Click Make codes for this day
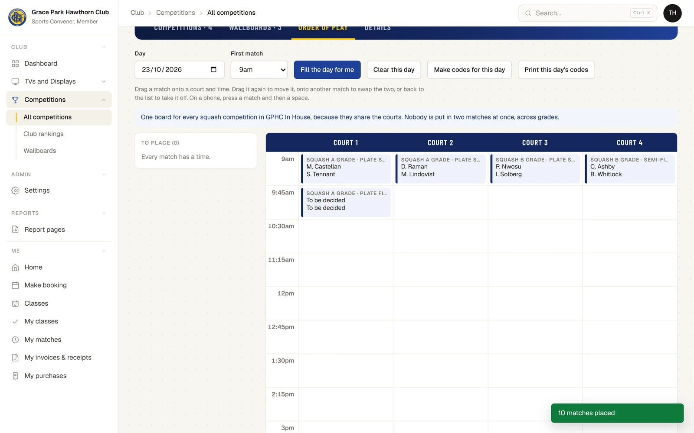Screen dimensions: 694x433 point(469,70)
